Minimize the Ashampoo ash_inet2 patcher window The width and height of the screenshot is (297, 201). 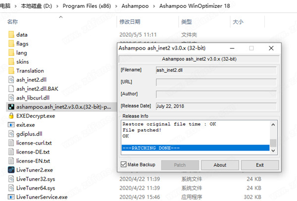[x=232, y=48]
